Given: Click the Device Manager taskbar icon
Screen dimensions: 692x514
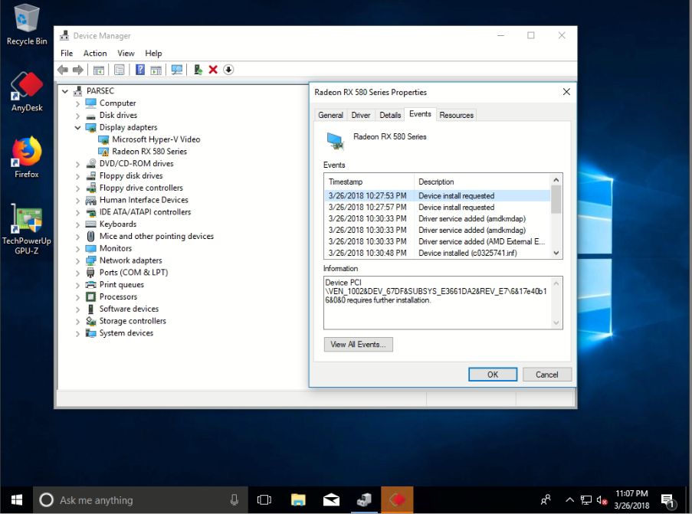Looking at the screenshot, I should pos(364,500).
